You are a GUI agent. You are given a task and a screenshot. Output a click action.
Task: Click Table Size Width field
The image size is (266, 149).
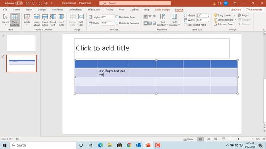(202, 20)
